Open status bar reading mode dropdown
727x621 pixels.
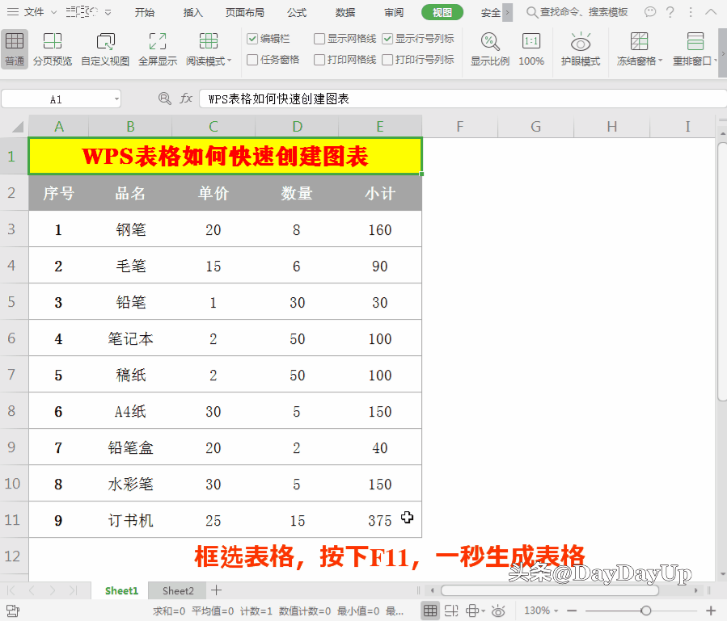[x=483, y=611]
